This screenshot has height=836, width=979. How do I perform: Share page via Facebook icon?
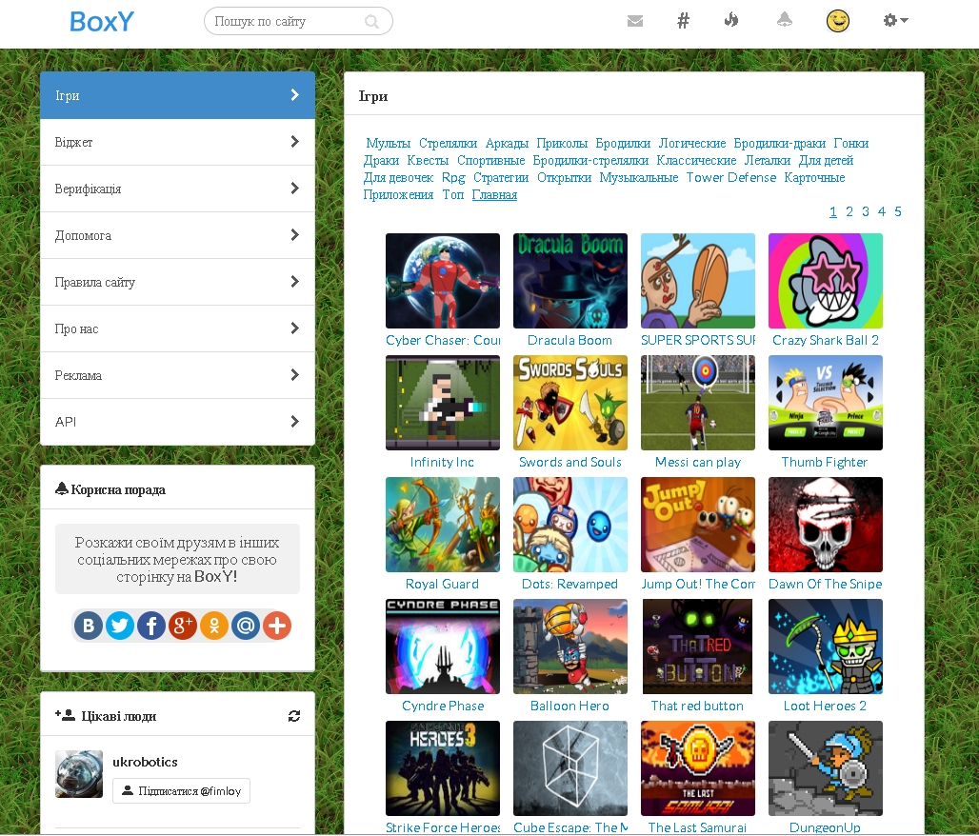pos(151,626)
